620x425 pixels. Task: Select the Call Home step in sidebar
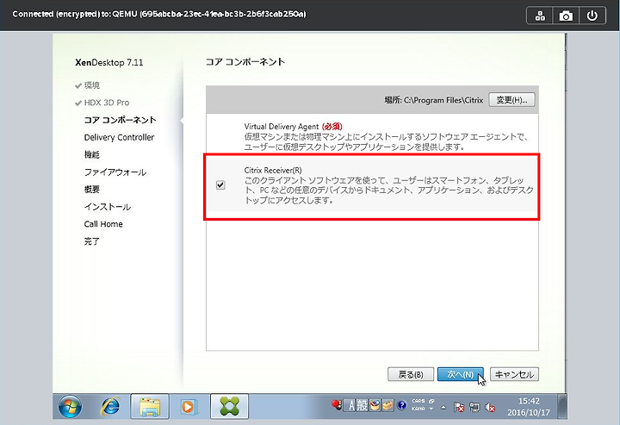(x=103, y=224)
